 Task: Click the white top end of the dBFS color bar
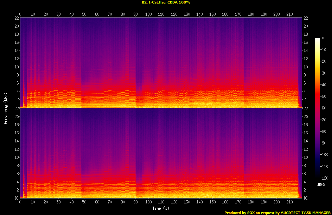pyautogui.click(x=317, y=39)
